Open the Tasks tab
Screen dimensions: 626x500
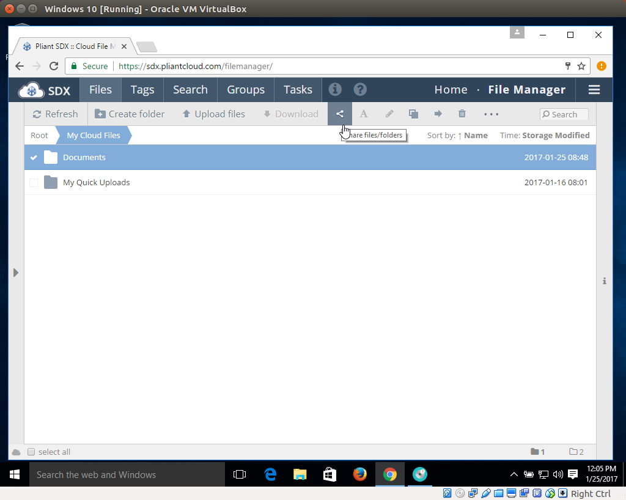pos(298,90)
